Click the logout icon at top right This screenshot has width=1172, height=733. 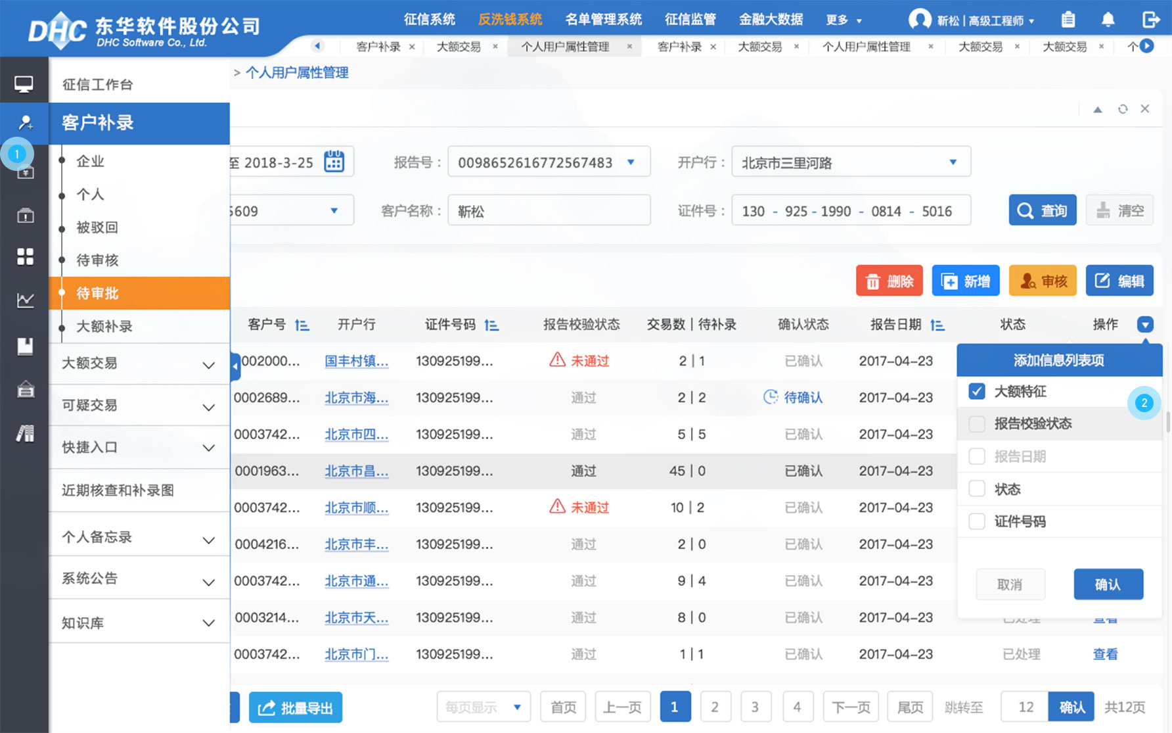(1151, 20)
